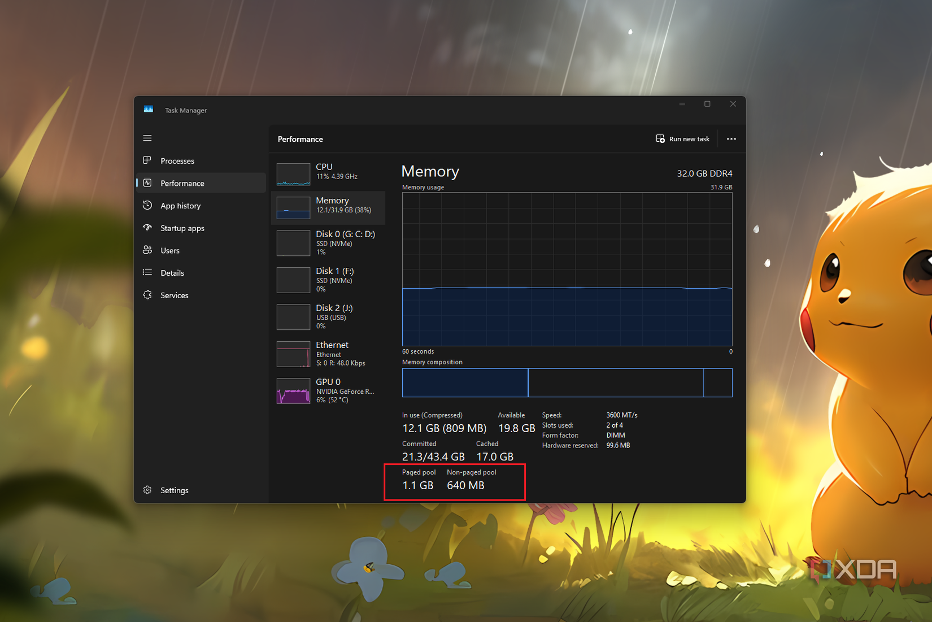The height and width of the screenshot is (622, 932).
Task: Click the Cached 17.0 GB value
Action: (495, 456)
